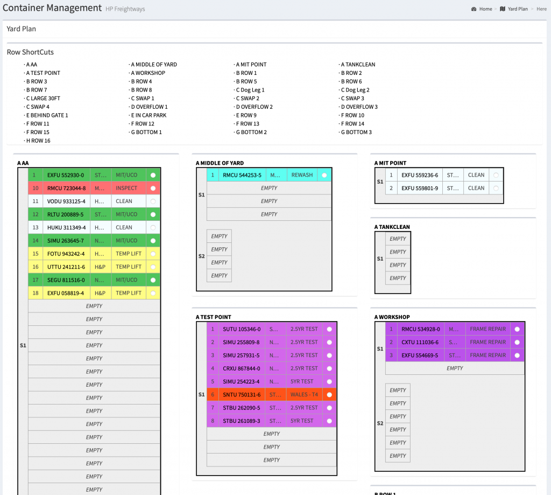
Task: Click the map icon beside Yard Plan breadcrumb
Action: pos(501,9)
